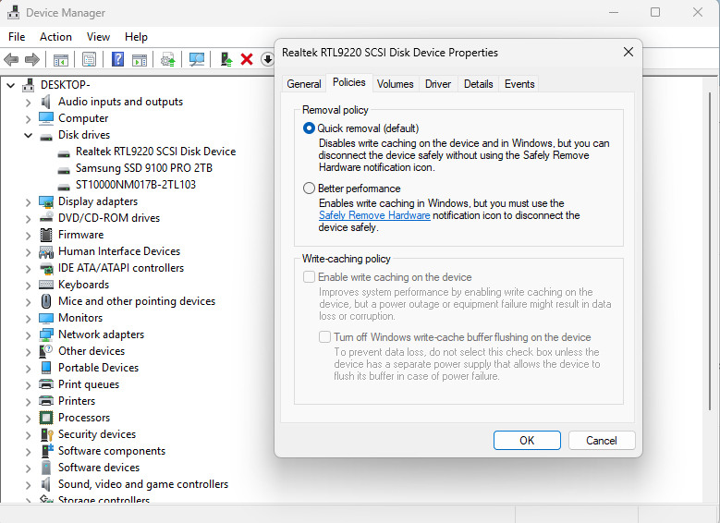The width and height of the screenshot is (720, 523).
Task: Expand the Software components category
Action: (29, 451)
